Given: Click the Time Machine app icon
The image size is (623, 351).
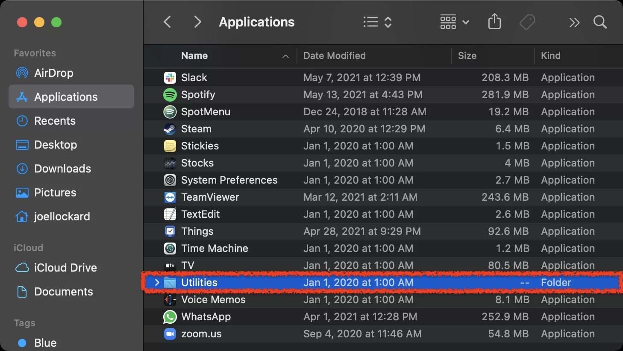Looking at the screenshot, I should tap(170, 249).
